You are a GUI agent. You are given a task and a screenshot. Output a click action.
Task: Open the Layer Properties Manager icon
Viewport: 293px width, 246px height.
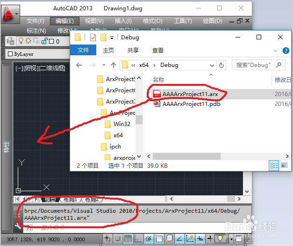10,41
